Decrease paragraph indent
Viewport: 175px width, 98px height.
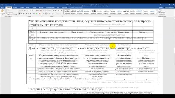[x=54, y=11]
